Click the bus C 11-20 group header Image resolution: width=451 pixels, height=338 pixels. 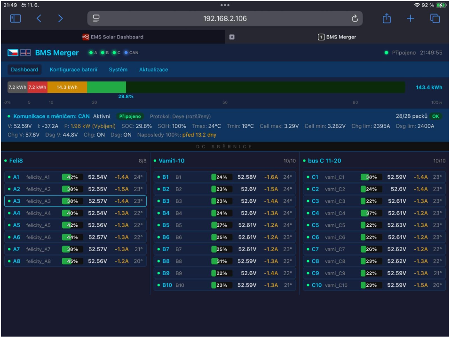click(324, 161)
